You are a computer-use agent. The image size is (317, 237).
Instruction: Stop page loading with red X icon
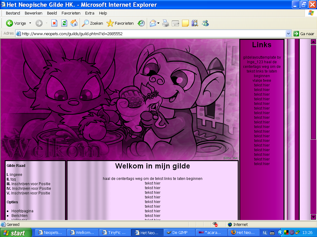point(54,23)
